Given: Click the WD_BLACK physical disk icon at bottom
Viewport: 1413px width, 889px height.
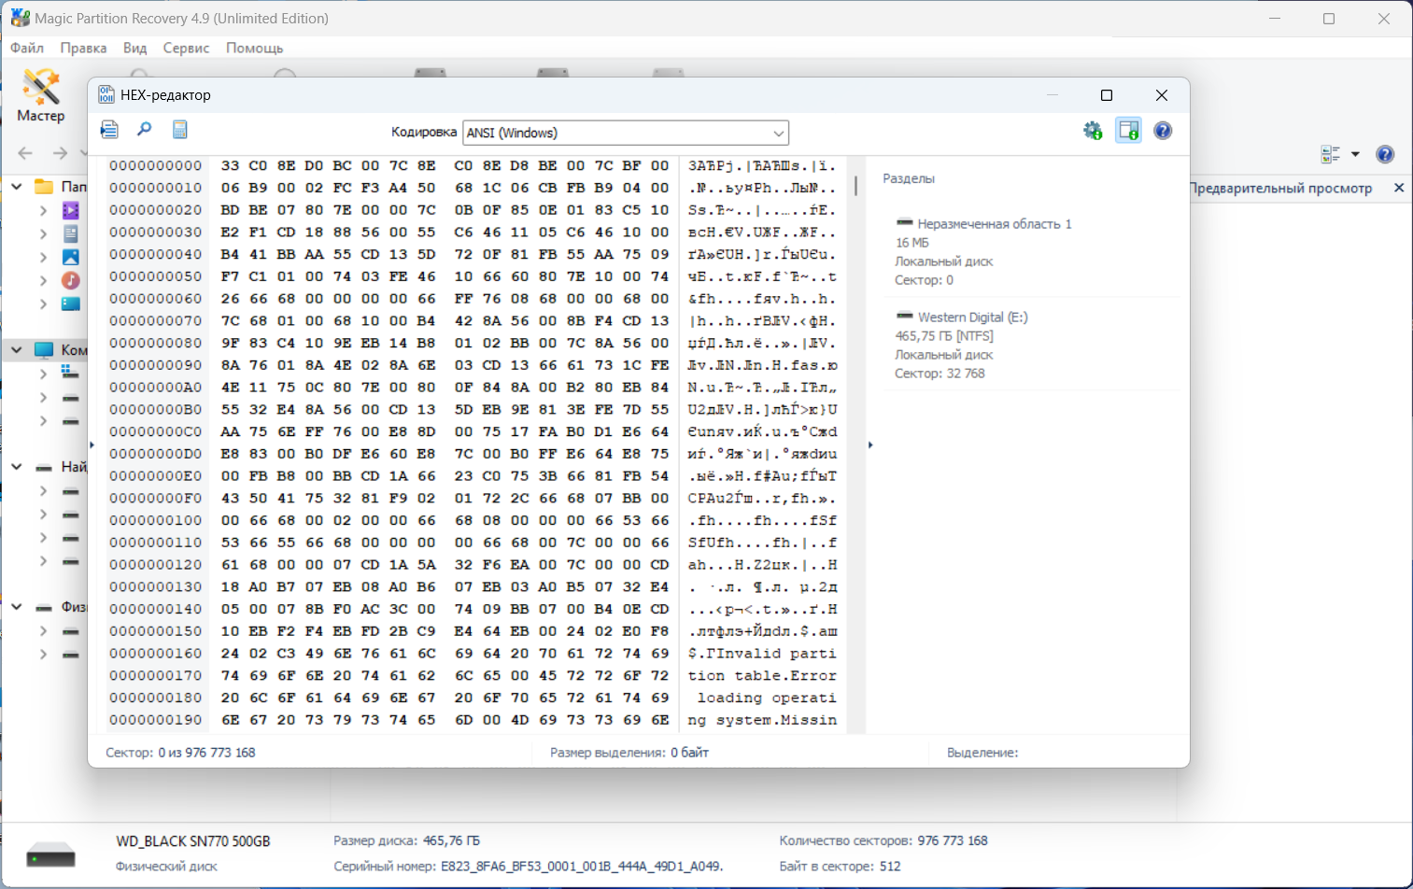Looking at the screenshot, I should point(50,854).
